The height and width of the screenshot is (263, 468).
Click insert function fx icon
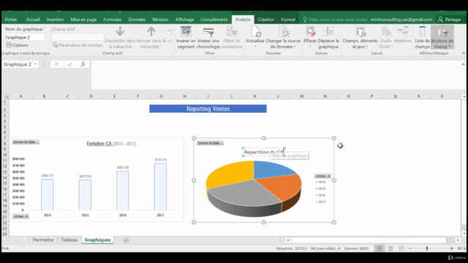click(83, 64)
